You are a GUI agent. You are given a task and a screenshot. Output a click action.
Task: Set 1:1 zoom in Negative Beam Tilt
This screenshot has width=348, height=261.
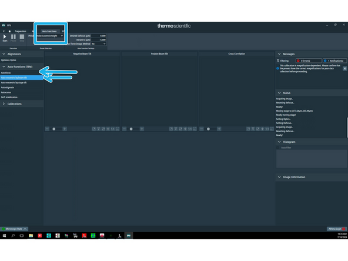113,129
